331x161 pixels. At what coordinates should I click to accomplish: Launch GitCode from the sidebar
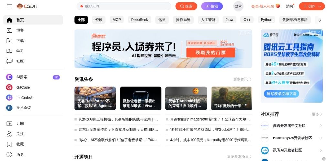click(23, 87)
